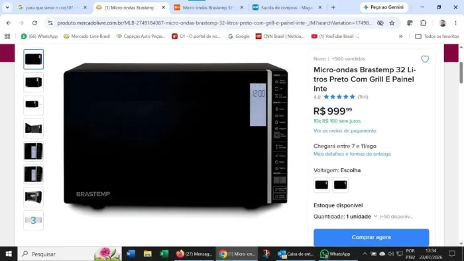This screenshot has width=464, height=261.
Task: Click 'Peça ao Gemini' button
Action: click(x=384, y=7)
